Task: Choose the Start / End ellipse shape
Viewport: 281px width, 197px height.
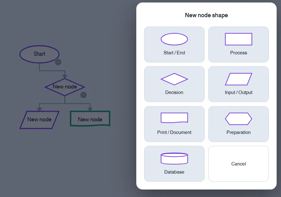Action: (174, 45)
